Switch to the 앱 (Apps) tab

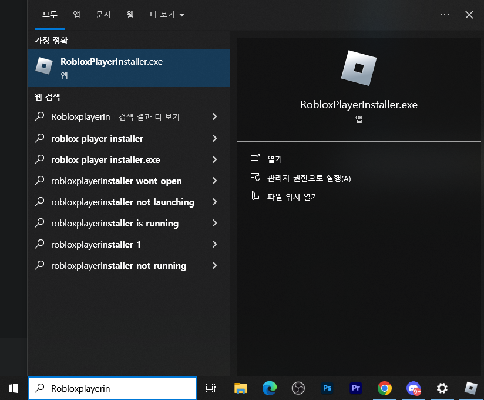[x=76, y=15]
